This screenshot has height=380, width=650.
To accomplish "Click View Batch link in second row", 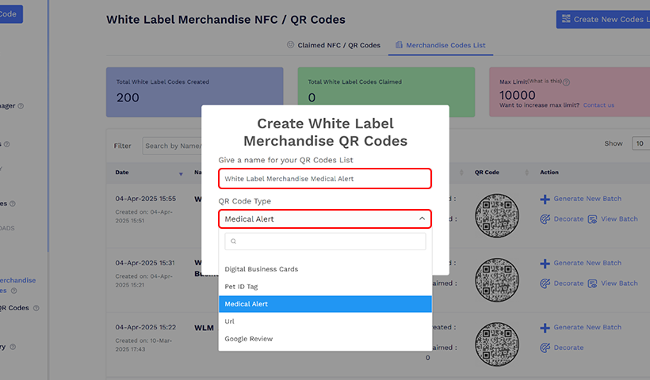I will 618,283.
